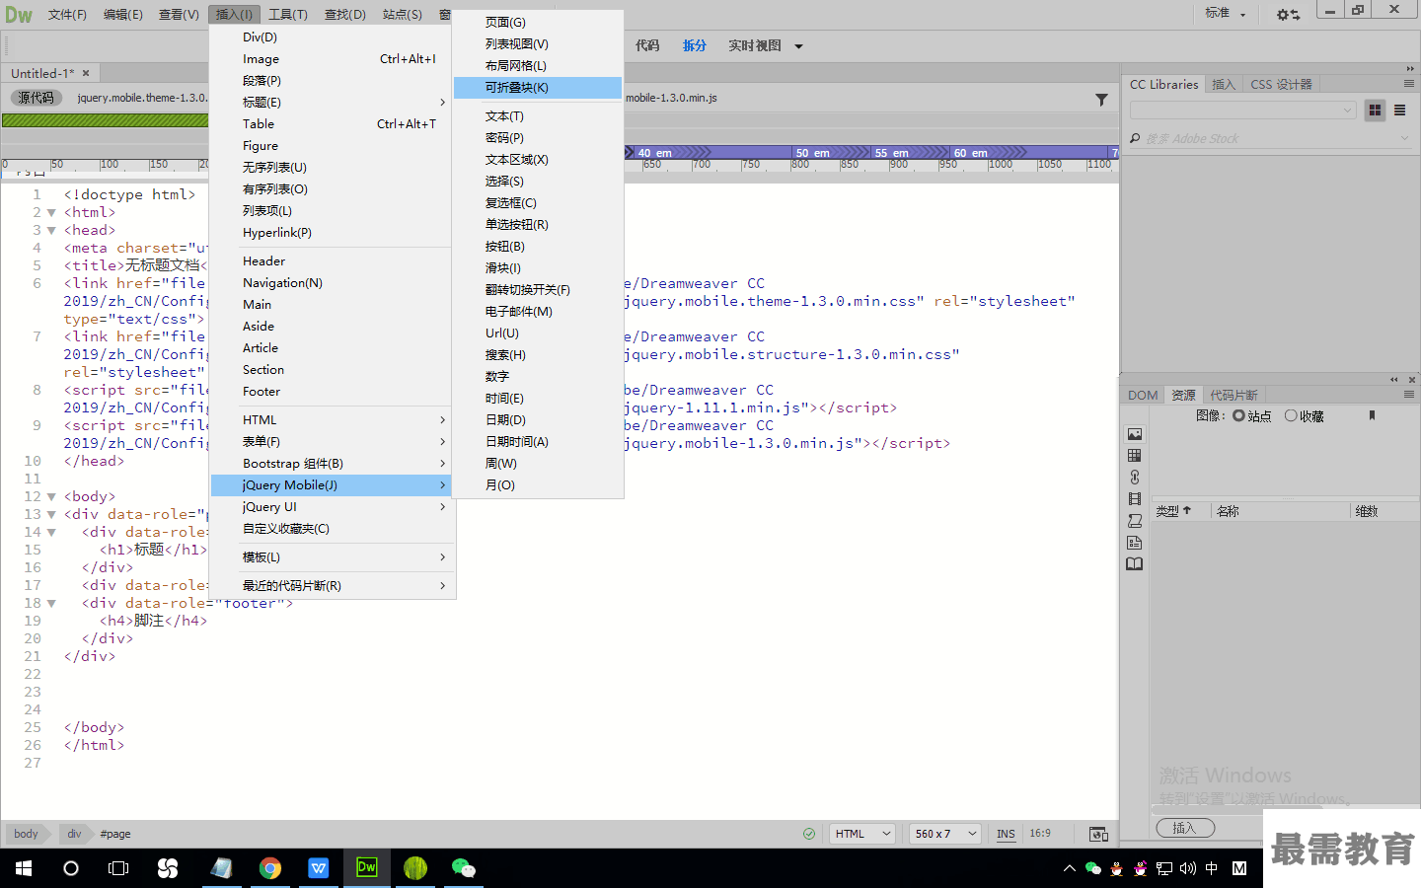Click the 源代码 button
This screenshot has height=888, width=1421.
point(36,98)
